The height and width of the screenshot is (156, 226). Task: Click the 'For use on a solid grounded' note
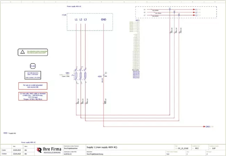(33, 86)
